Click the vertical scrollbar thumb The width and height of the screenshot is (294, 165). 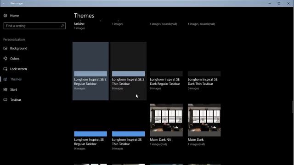click(293, 107)
